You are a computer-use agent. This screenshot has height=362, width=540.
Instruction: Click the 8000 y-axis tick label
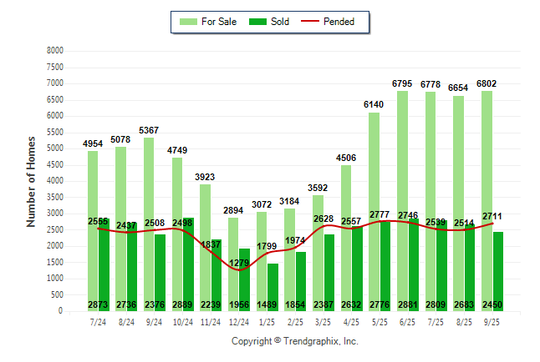pos(55,51)
